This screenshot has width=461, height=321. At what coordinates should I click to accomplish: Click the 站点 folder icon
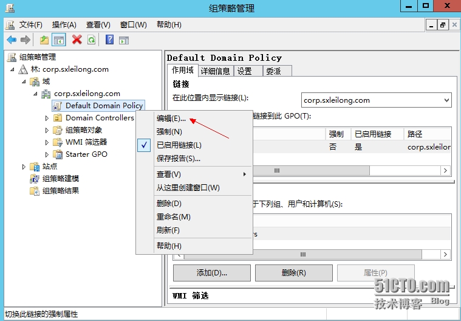point(35,167)
